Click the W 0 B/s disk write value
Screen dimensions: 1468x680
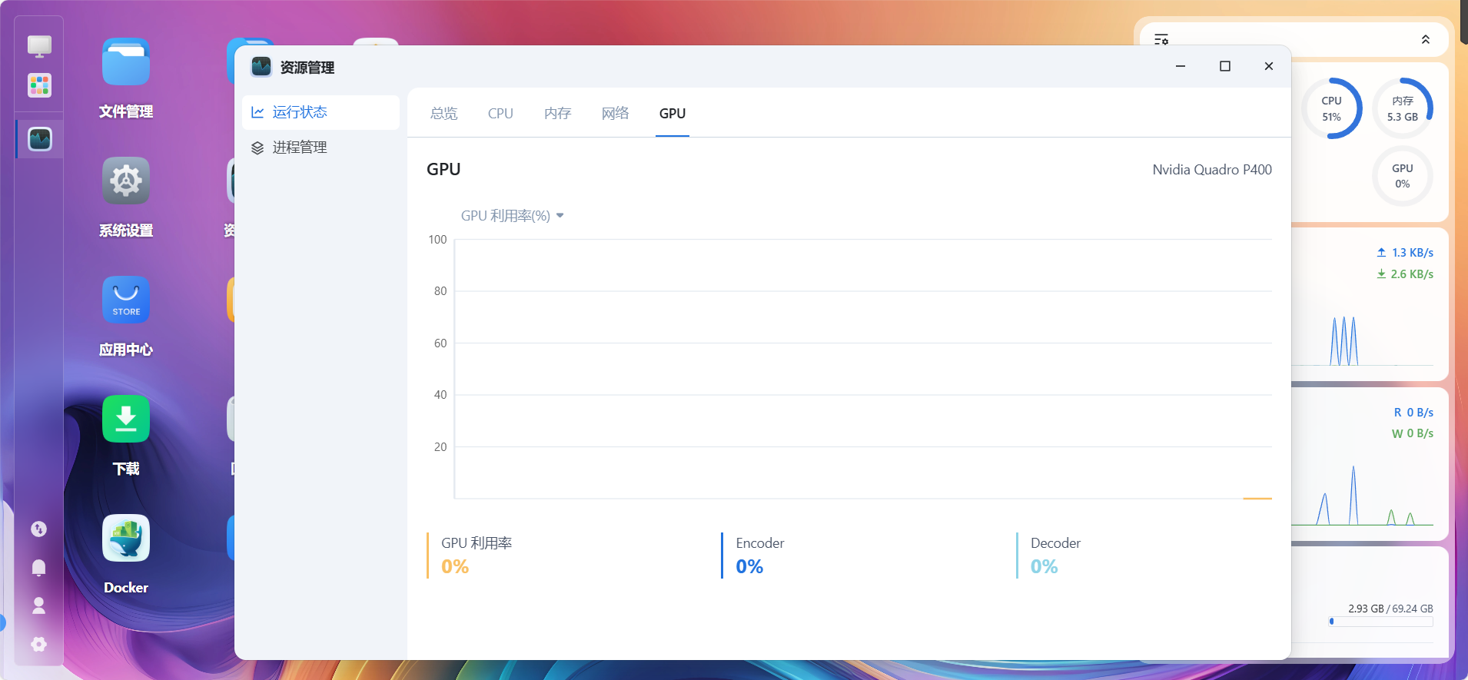point(1413,433)
